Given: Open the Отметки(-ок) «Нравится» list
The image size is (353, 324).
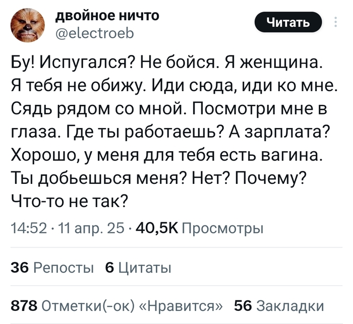Looking at the screenshot, I should pos(132,306).
